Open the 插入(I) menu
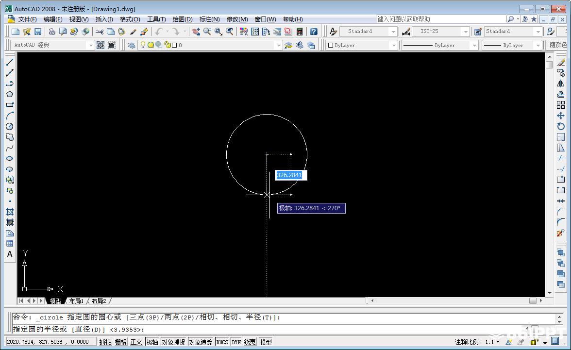571x350 pixels. (104, 19)
